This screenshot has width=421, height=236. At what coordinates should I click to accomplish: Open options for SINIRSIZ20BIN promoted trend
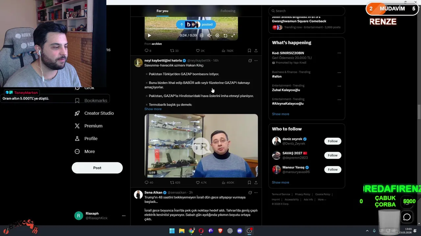tap(339, 53)
